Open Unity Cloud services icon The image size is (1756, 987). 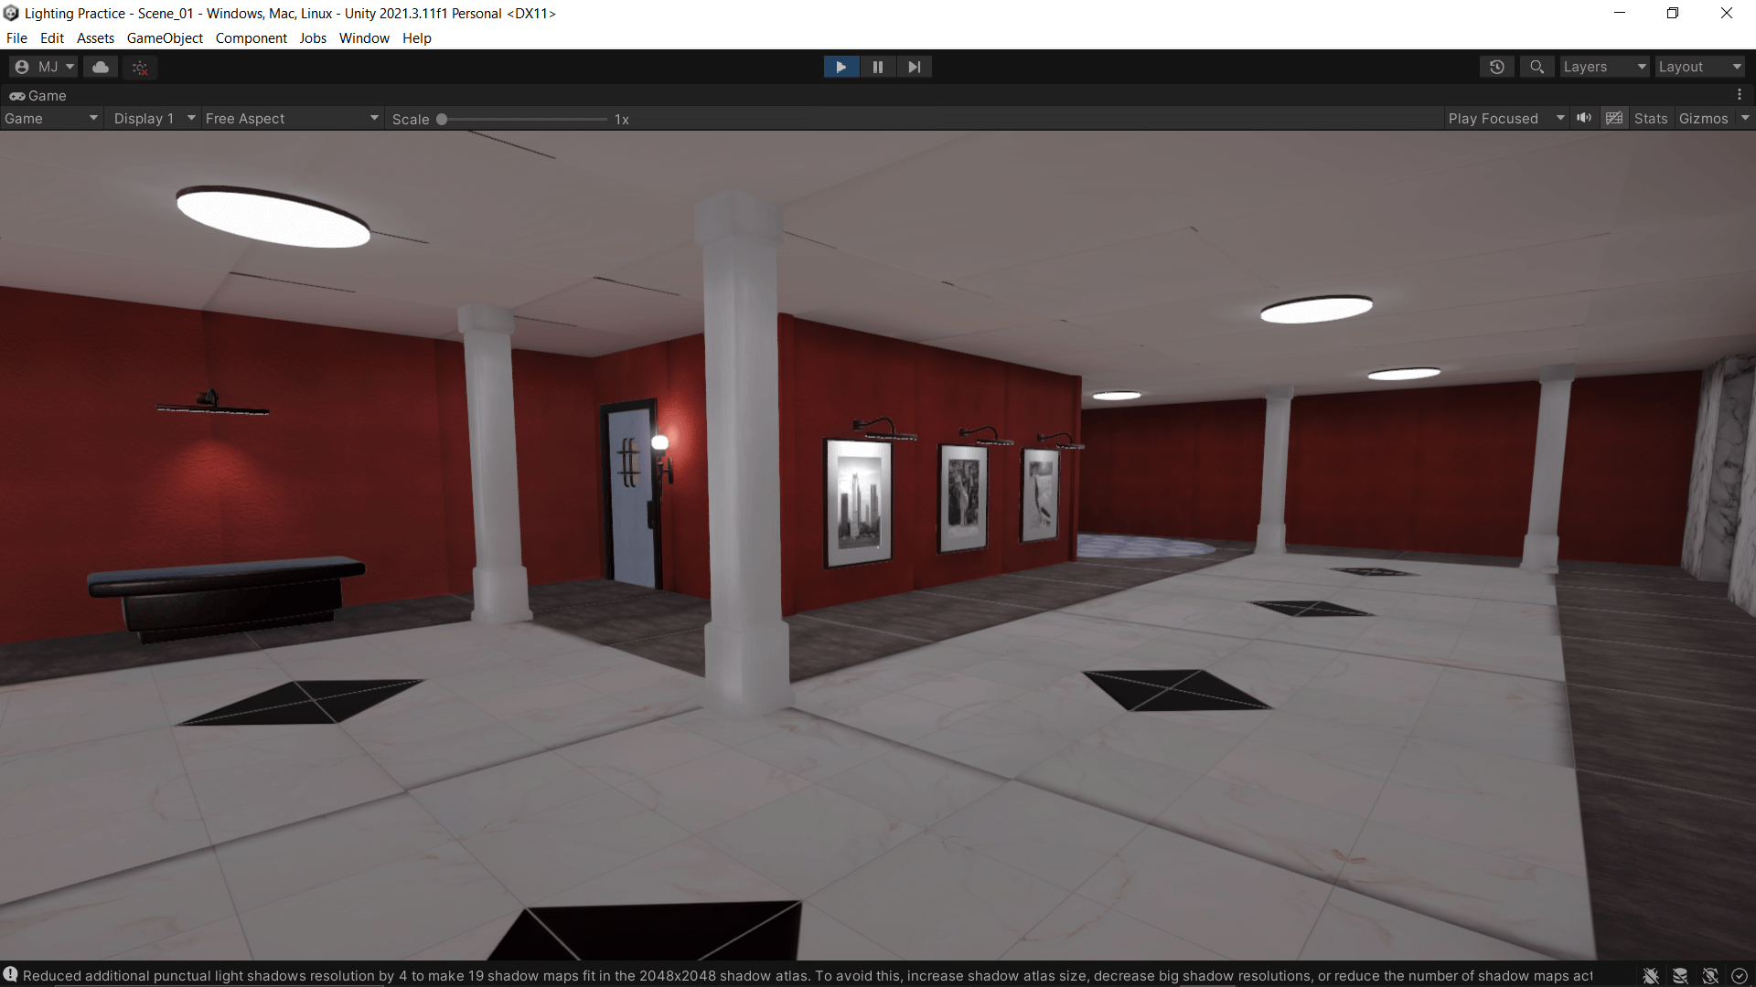pyautogui.click(x=101, y=67)
